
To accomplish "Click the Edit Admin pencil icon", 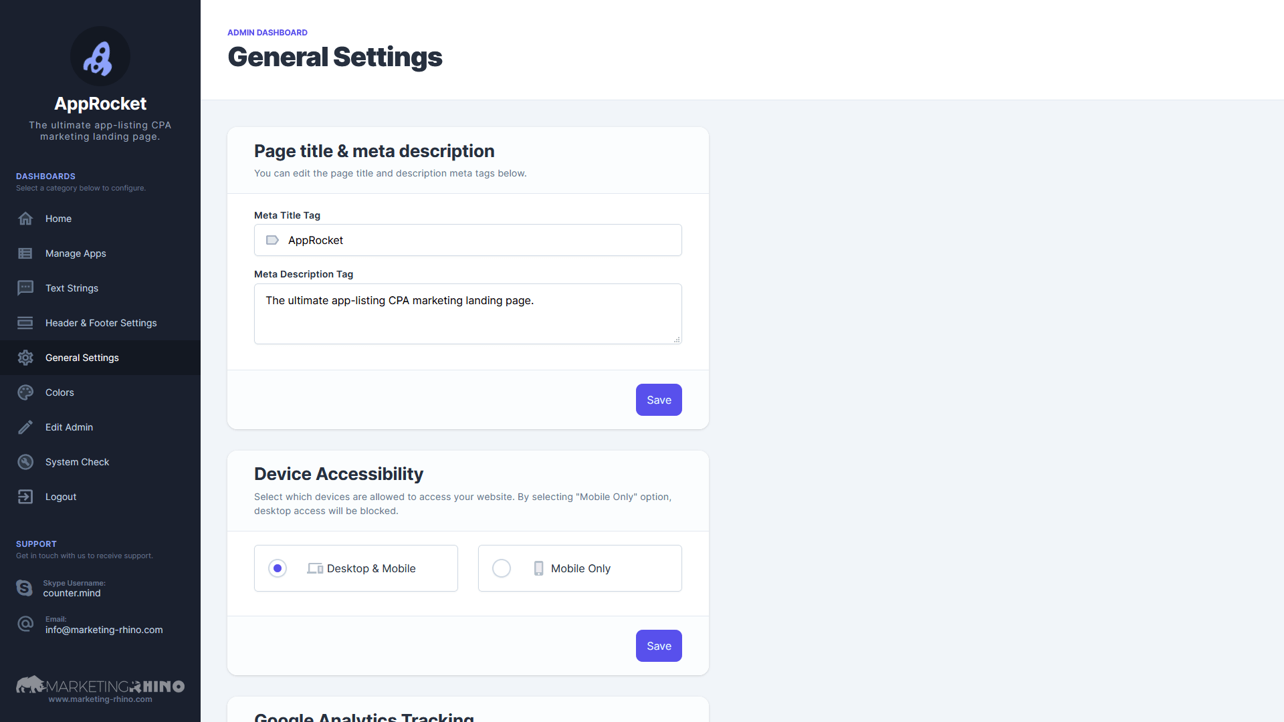I will pyautogui.click(x=25, y=427).
